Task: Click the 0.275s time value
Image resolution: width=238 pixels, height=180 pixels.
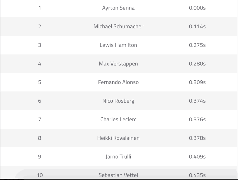Action: pos(197,45)
